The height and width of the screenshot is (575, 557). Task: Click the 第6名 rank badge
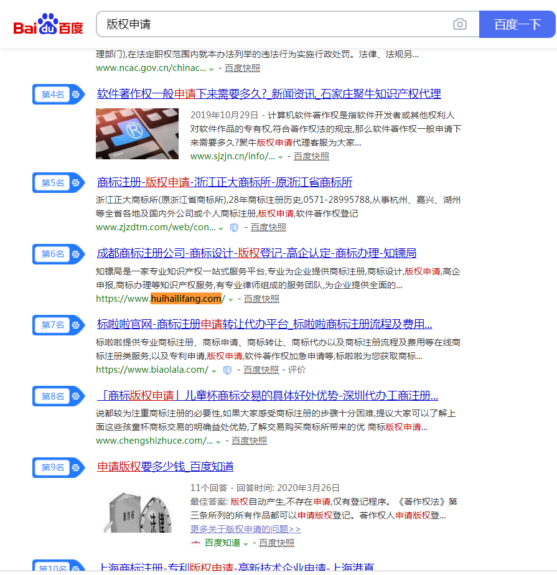point(59,254)
